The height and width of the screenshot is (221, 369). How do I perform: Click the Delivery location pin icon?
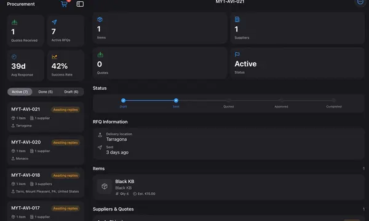pos(100,135)
